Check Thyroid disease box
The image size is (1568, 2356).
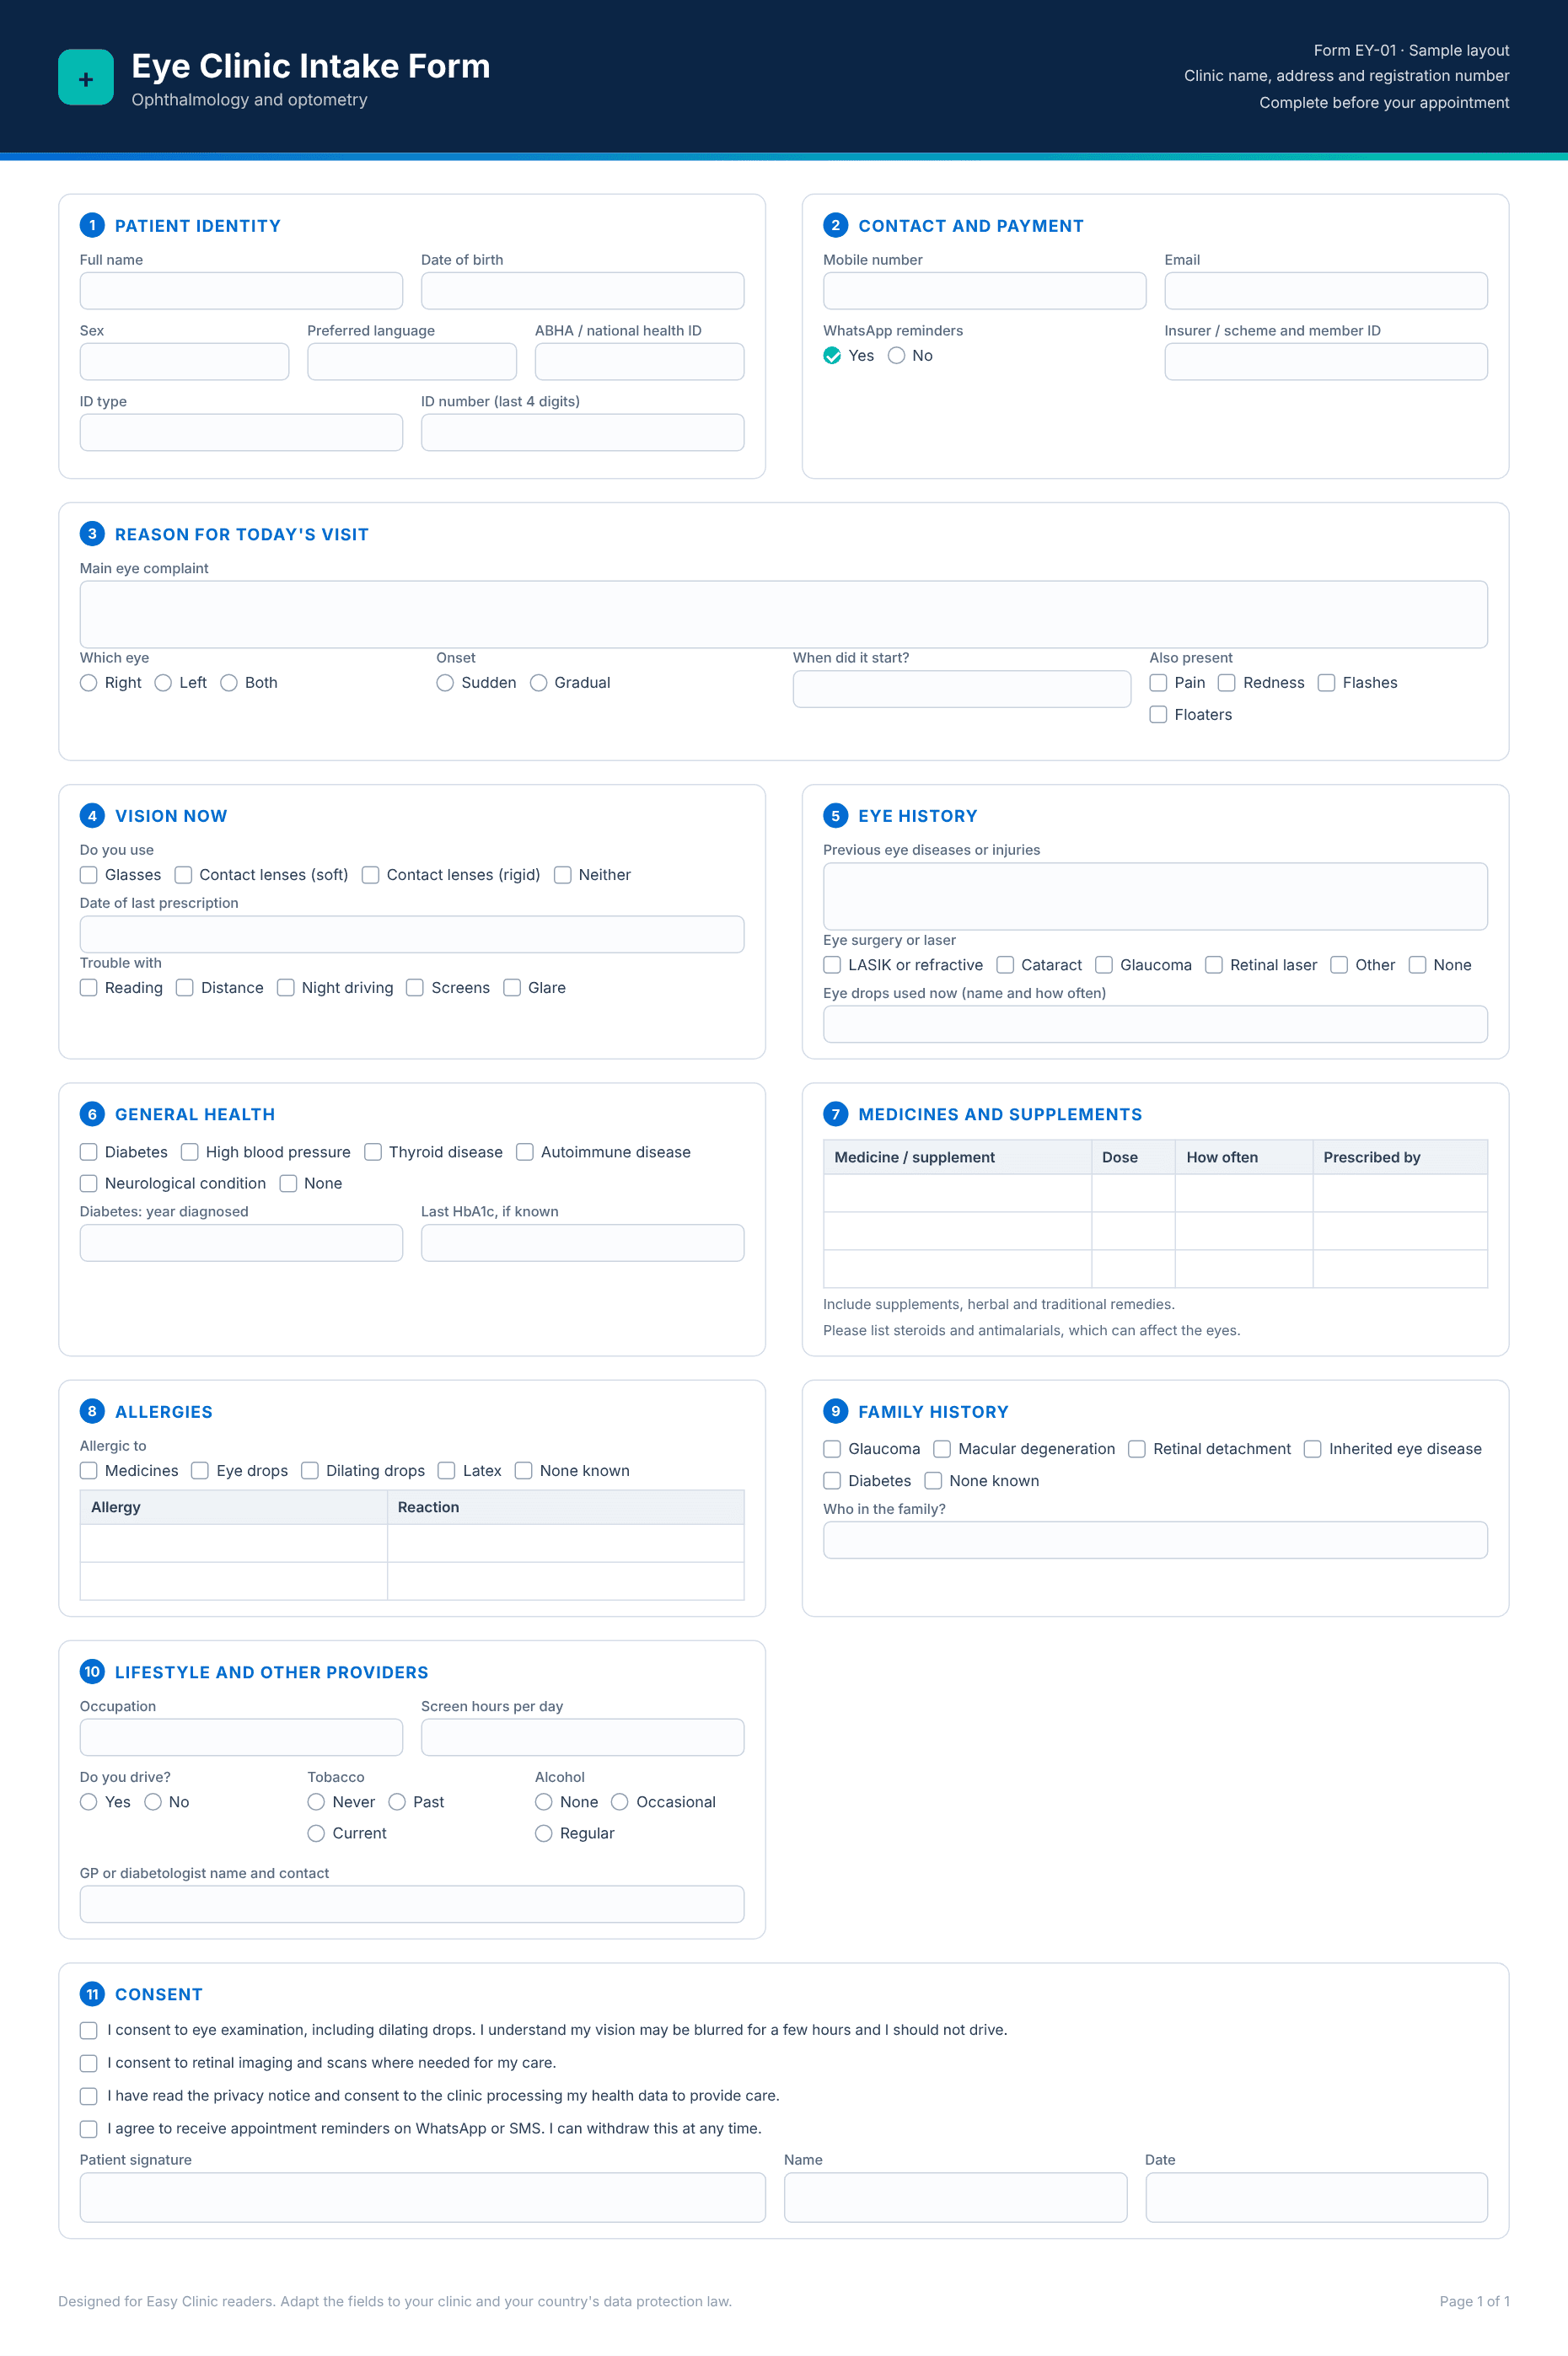point(373,1152)
